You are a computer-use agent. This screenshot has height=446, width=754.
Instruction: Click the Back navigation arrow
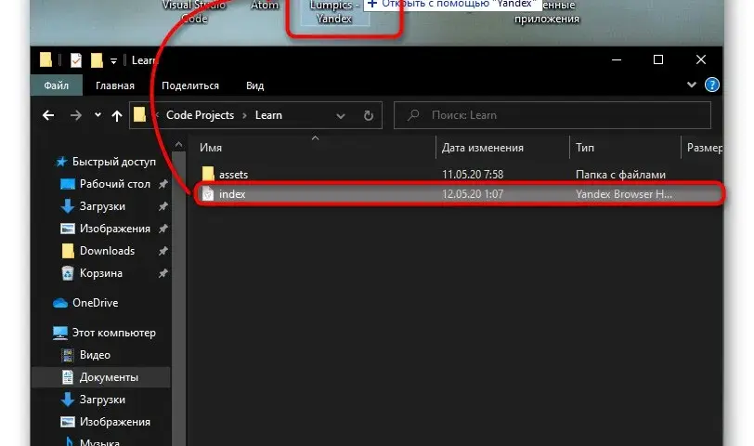click(48, 115)
